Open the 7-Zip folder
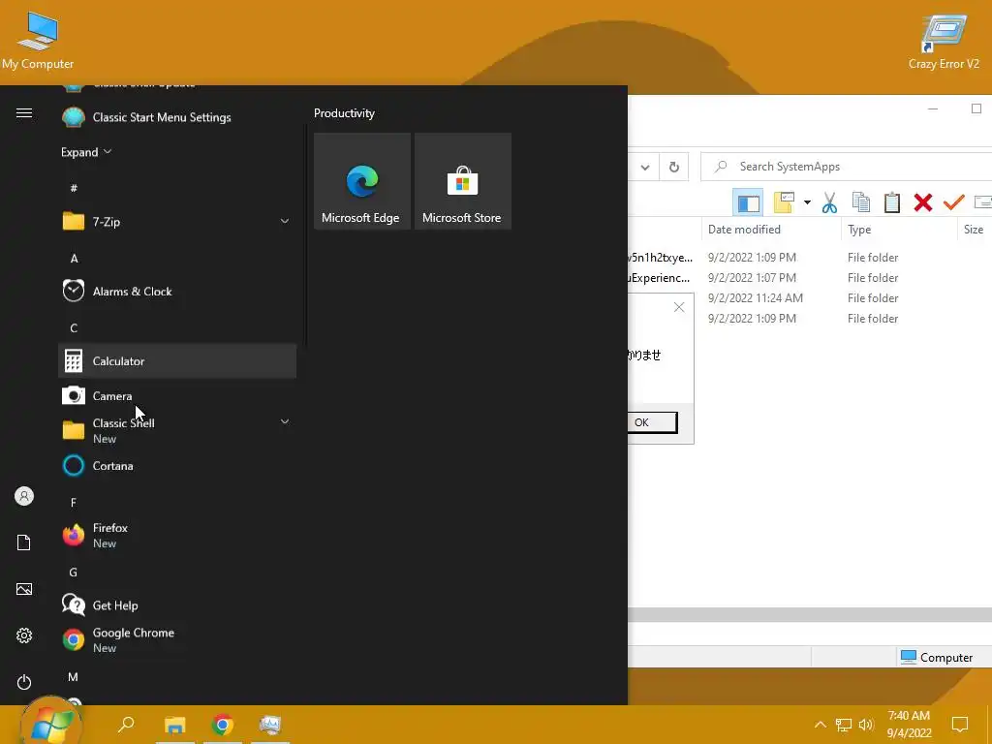This screenshot has height=744, width=992. (x=177, y=222)
